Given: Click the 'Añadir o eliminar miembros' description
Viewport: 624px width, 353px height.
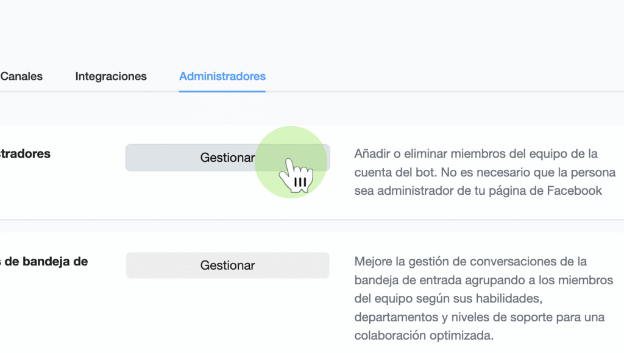Looking at the screenshot, I should (x=475, y=153).
